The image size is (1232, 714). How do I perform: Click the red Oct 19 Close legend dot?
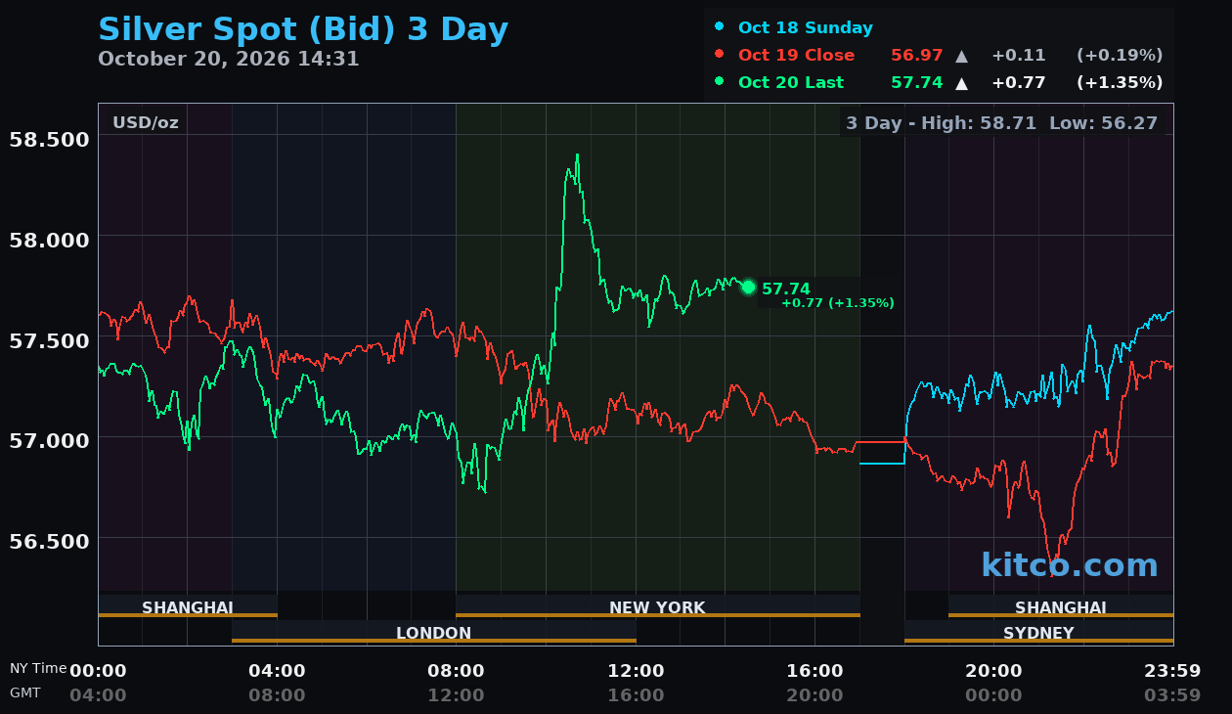coord(720,55)
